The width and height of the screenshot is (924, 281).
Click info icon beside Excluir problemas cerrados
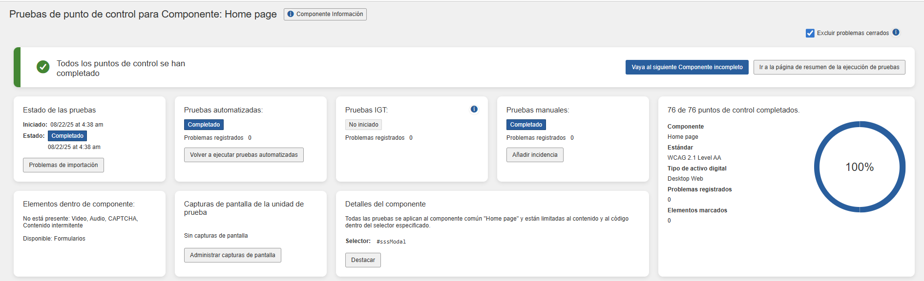pos(896,33)
